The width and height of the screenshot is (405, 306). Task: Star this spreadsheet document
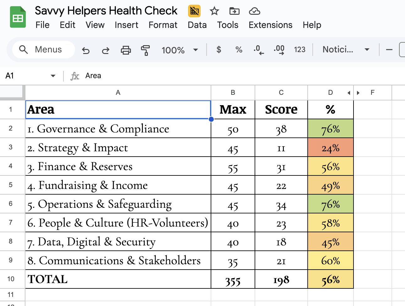click(x=214, y=11)
